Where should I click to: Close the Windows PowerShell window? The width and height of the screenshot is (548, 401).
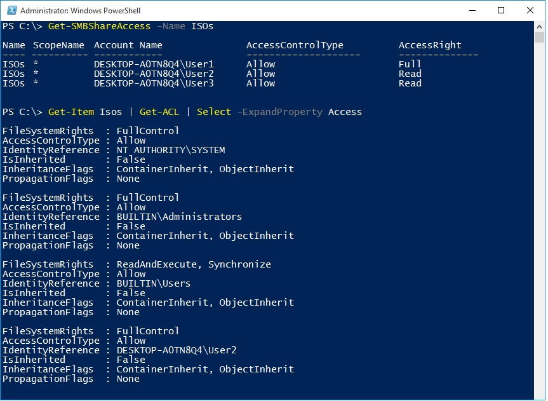point(530,11)
